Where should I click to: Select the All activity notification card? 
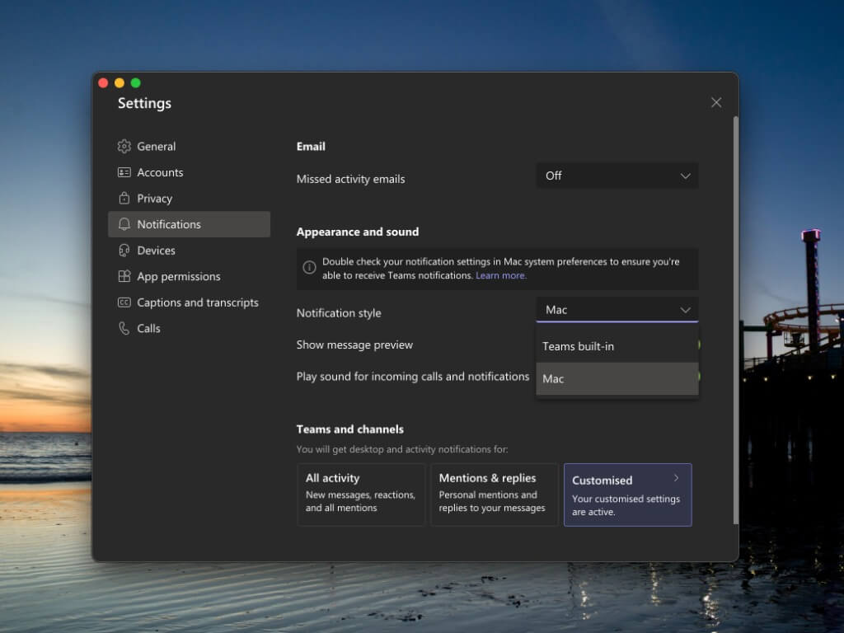point(361,494)
